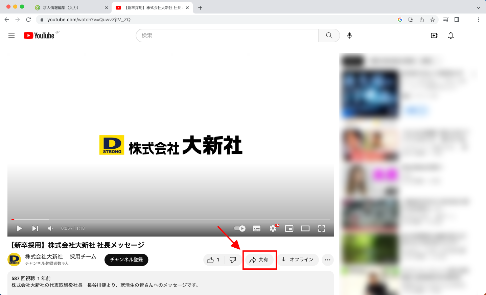Go back in browser history
This screenshot has width=486, height=295.
click(7, 20)
